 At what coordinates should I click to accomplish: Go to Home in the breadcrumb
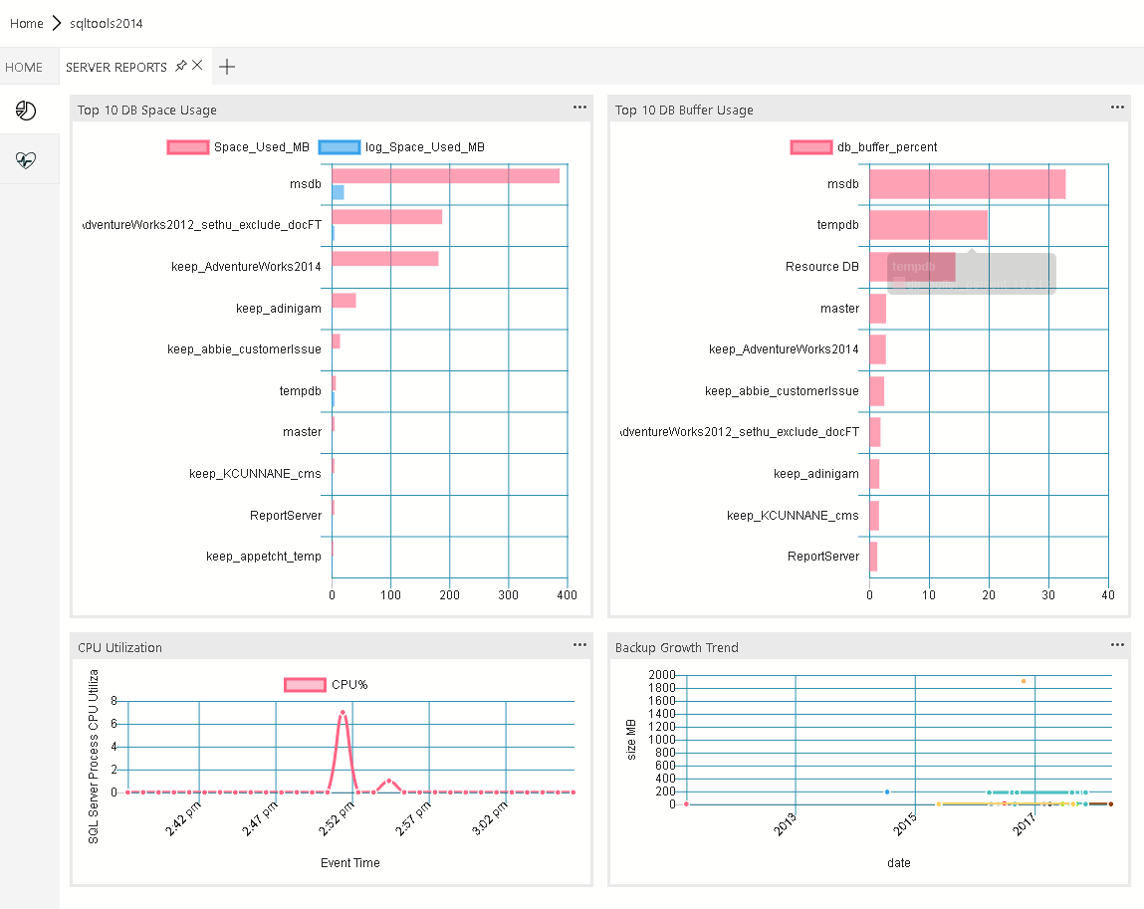click(x=27, y=23)
